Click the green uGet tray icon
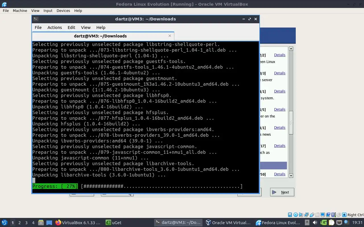Image resolution: width=364 pixels, height=227 pixels. tap(324, 223)
